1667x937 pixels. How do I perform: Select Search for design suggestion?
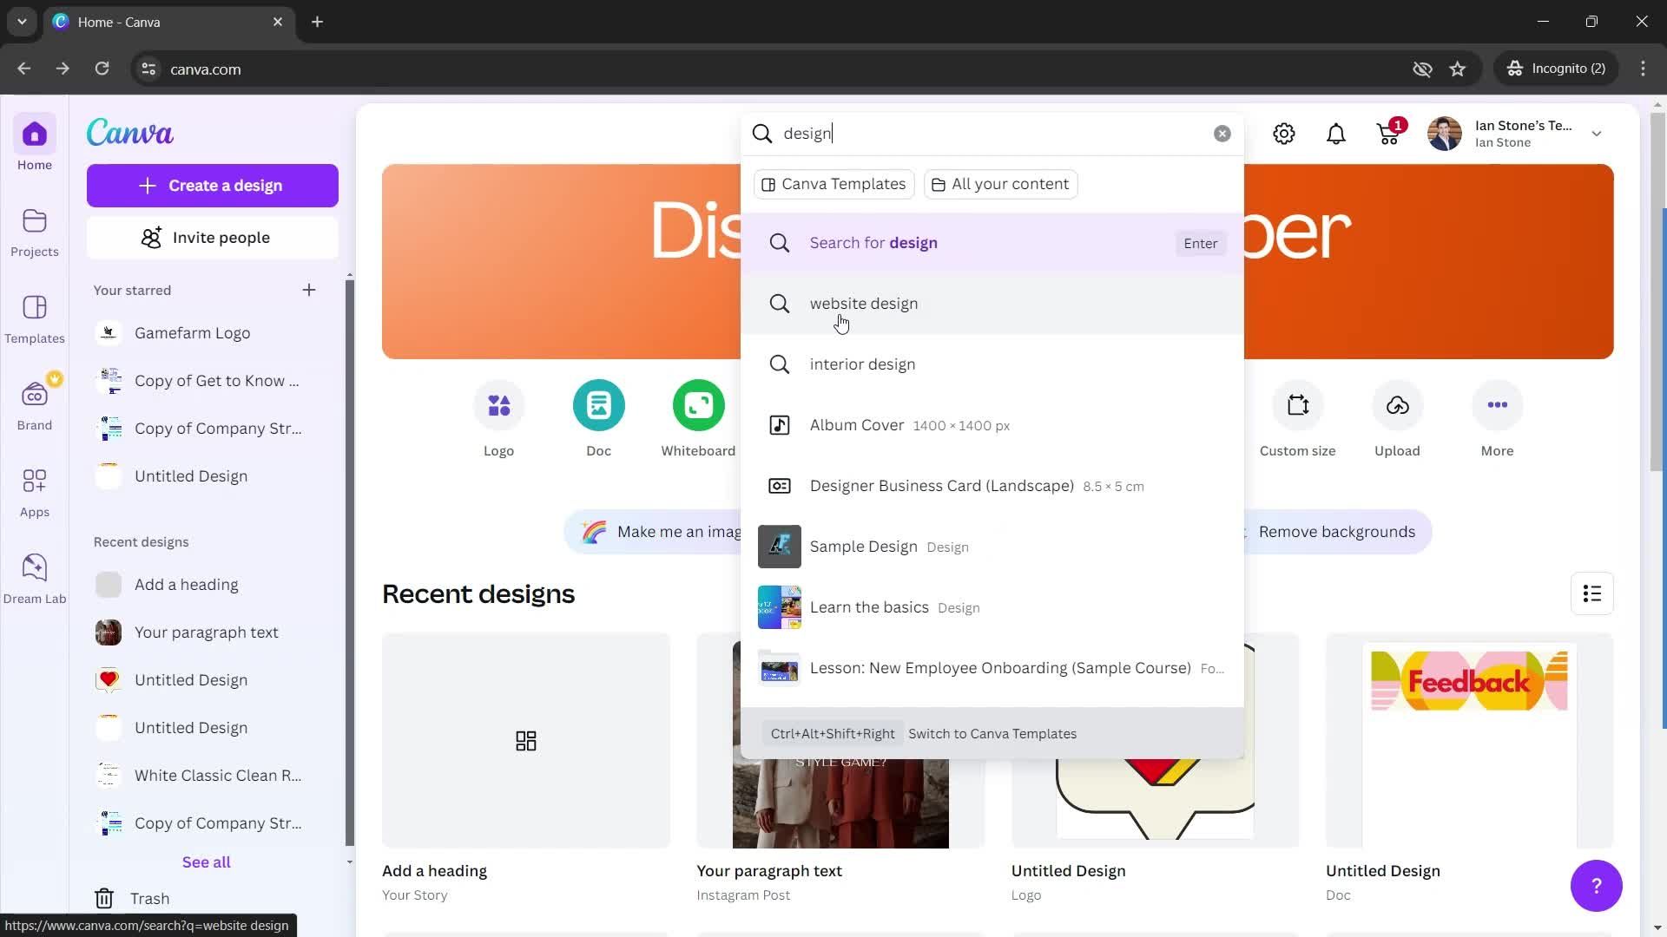(x=992, y=243)
